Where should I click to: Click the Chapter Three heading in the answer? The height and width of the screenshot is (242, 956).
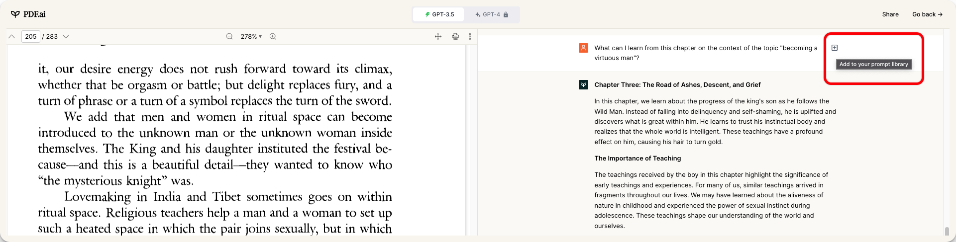677,85
